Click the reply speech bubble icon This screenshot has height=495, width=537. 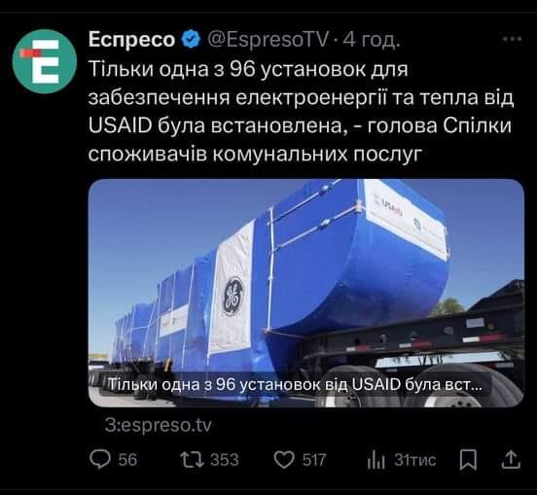coord(100,459)
